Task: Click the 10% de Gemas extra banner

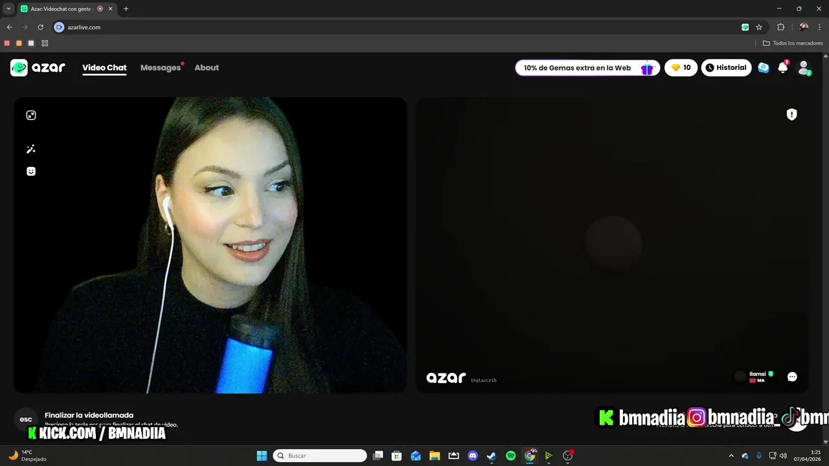Action: coord(587,67)
